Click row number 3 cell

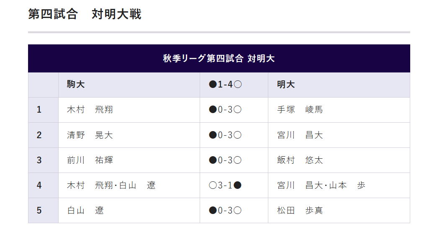[x=39, y=160]
